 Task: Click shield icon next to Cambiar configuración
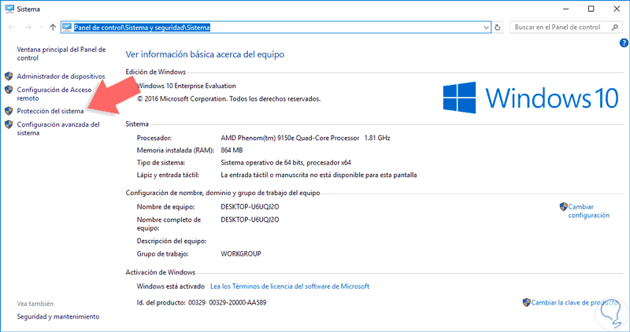pyautogui.click(x=563, y=207)
